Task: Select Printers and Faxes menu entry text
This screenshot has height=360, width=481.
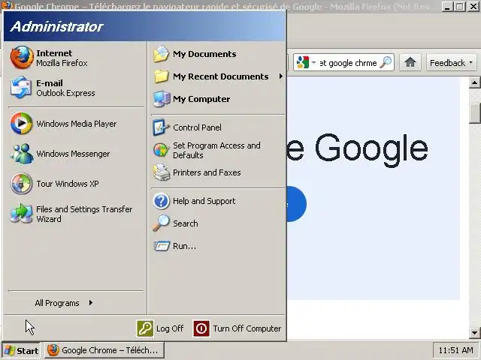Action: pyautogui.click(x=207, y=172)
